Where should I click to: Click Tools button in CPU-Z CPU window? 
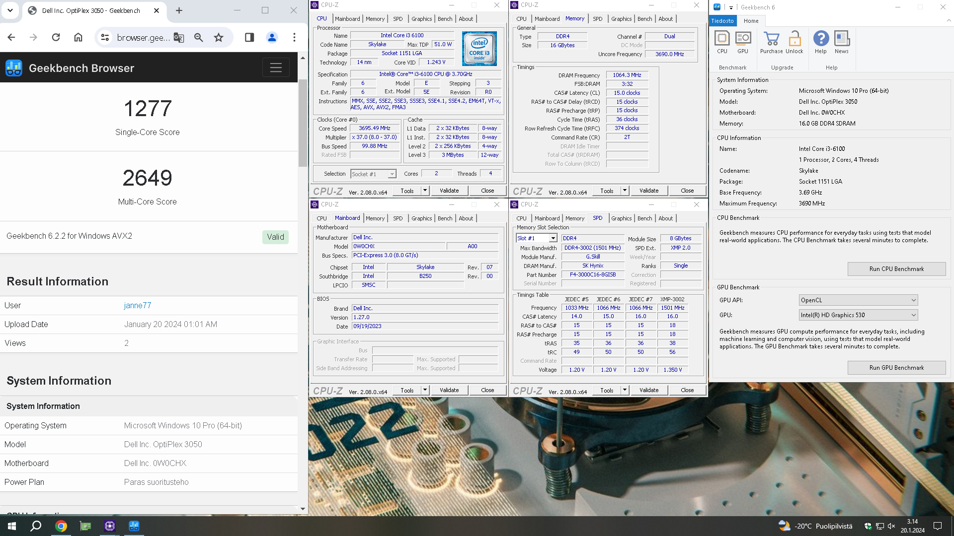[x=407, y=191]
